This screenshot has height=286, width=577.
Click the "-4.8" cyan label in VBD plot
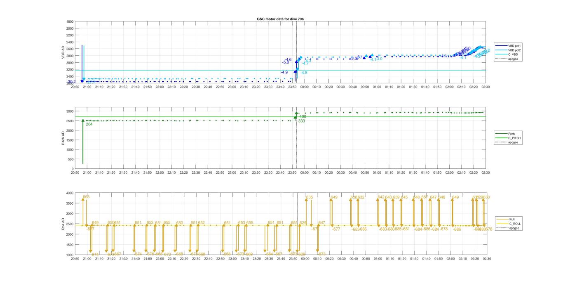pos(304,73)
